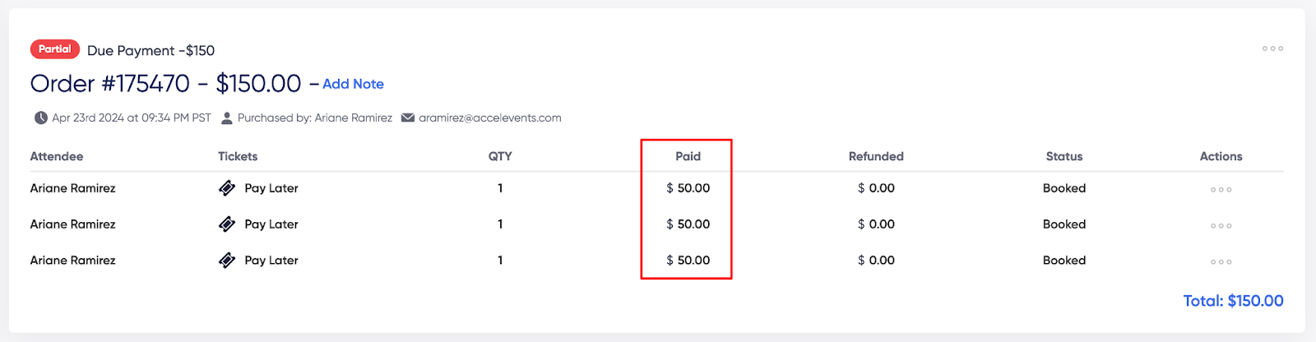This screenshot has height=342, width=1316.
Task: Open actions menu for first Pay Later ticket
Action: tap(1221, 190)
